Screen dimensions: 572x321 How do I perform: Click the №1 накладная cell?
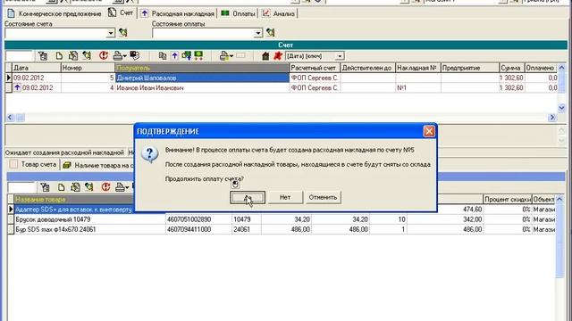click(x=418, y=87)
